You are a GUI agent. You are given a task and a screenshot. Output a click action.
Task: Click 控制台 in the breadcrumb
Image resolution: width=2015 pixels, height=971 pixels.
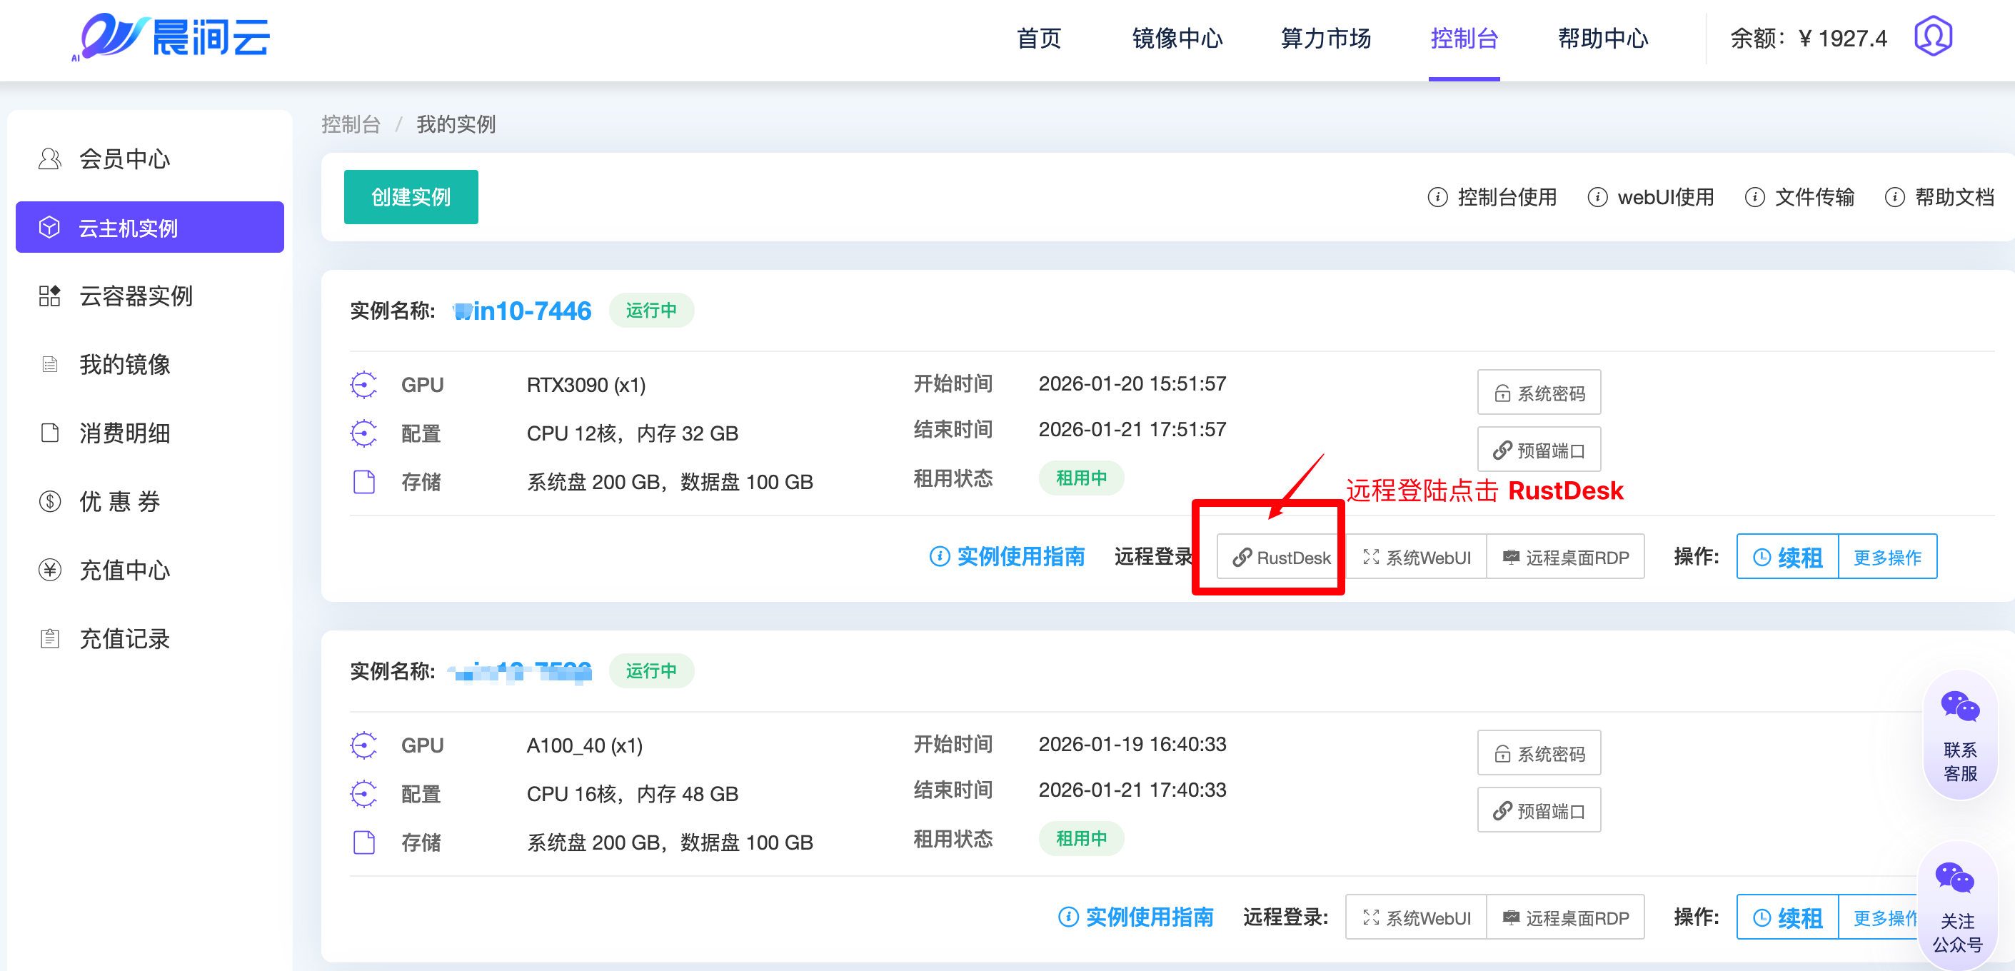pos(351,124)
